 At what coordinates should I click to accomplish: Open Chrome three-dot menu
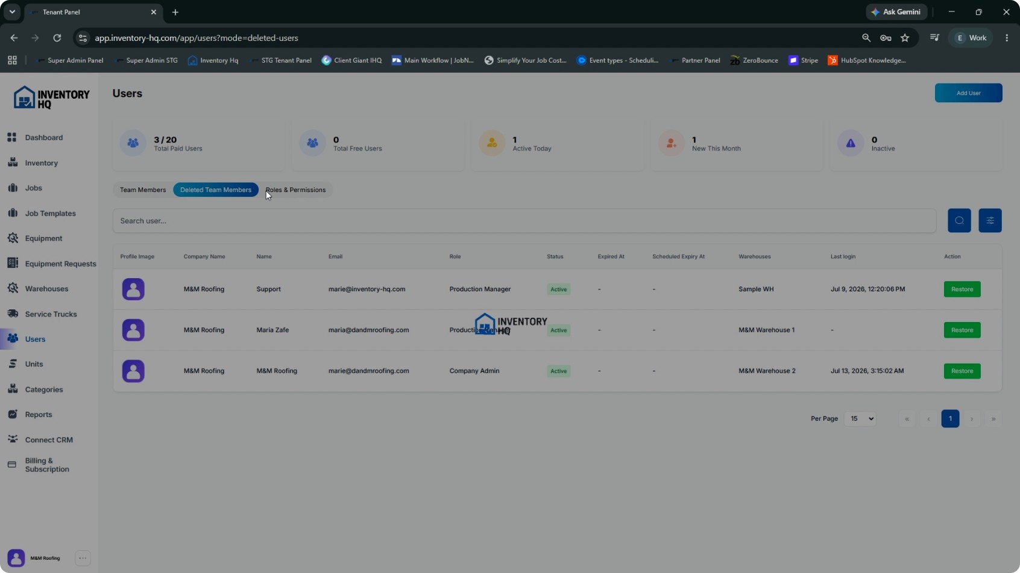(1007, 38)
